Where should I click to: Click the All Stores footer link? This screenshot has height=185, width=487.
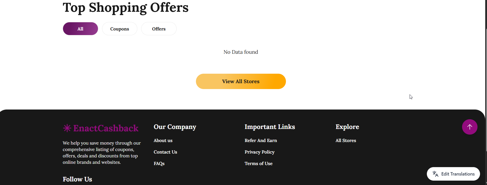coord(346,140)
